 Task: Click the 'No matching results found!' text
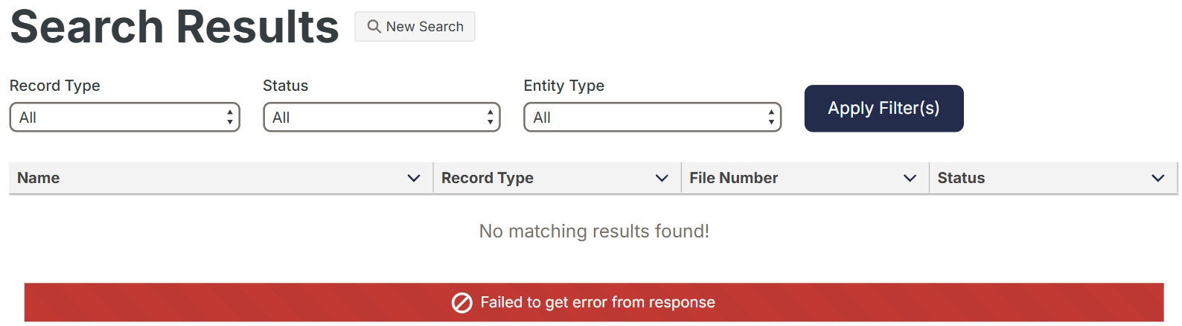(594, 231)
